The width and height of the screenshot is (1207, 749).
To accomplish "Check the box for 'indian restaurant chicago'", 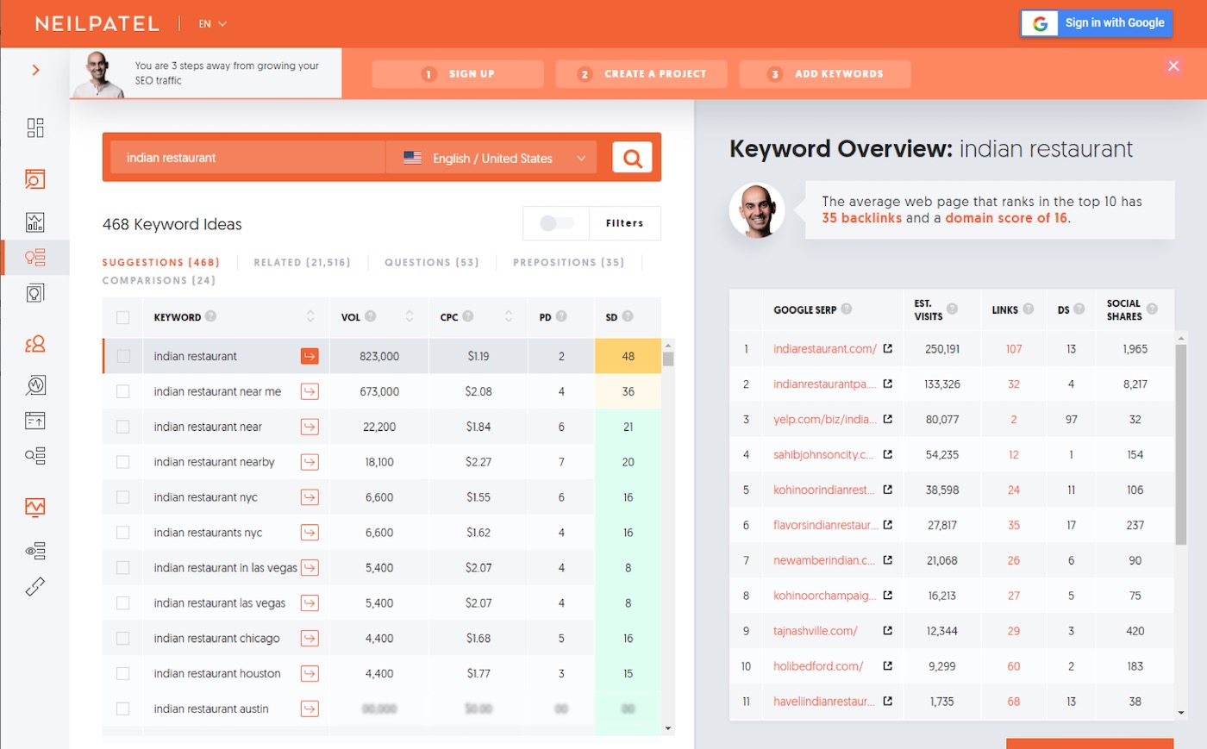I will pyautogui.click(x=123, y=639).
